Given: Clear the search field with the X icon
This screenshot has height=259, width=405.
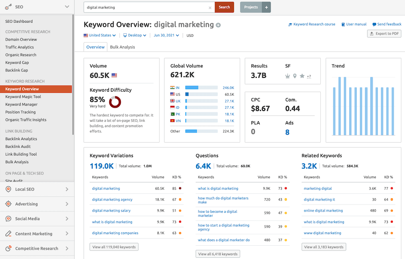Looking at the screenshot, I should click(x=210, y=8).
